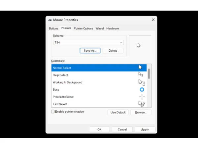Click the Use Default button

118,112
